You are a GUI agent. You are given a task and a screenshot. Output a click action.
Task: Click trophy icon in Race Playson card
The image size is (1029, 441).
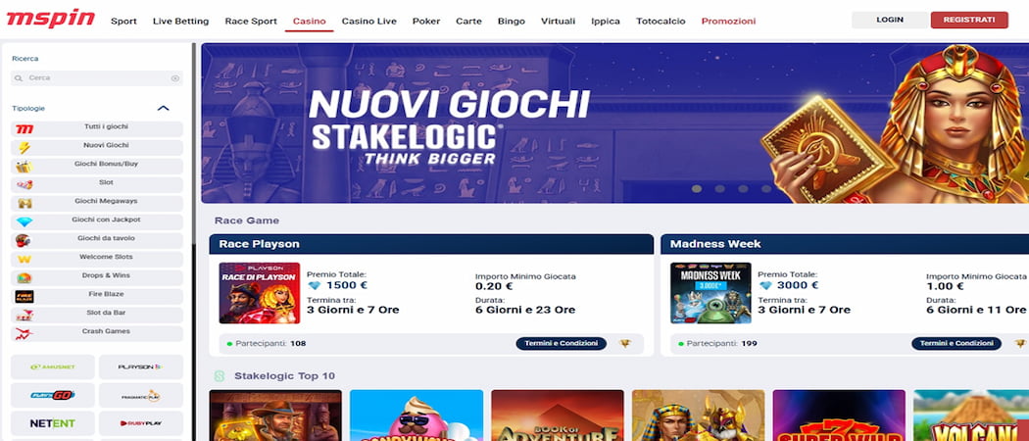(x=625, y=343)
